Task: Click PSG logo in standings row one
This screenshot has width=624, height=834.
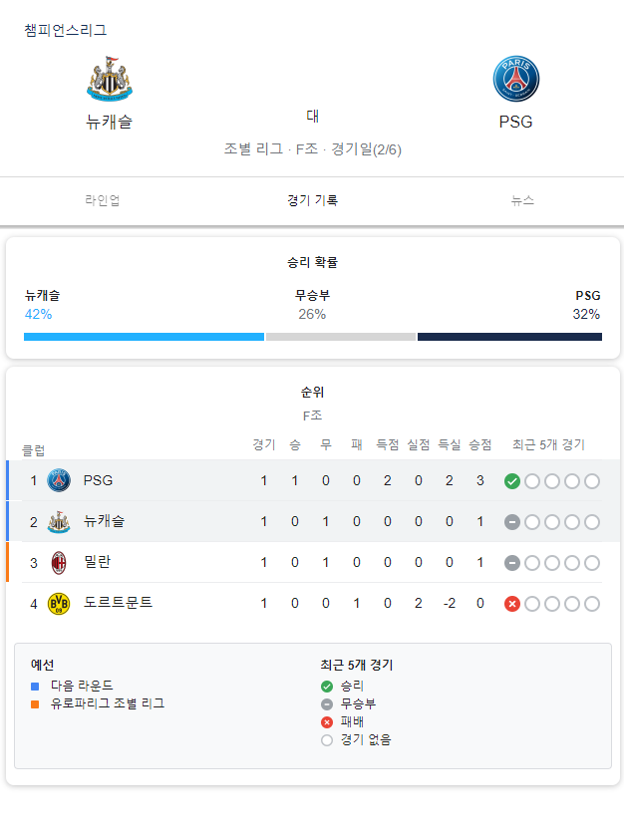Action: [59, 480]
